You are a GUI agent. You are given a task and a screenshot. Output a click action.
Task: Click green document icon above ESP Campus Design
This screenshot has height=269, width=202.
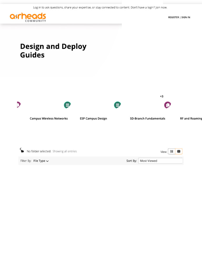click(x=117, y=105)
